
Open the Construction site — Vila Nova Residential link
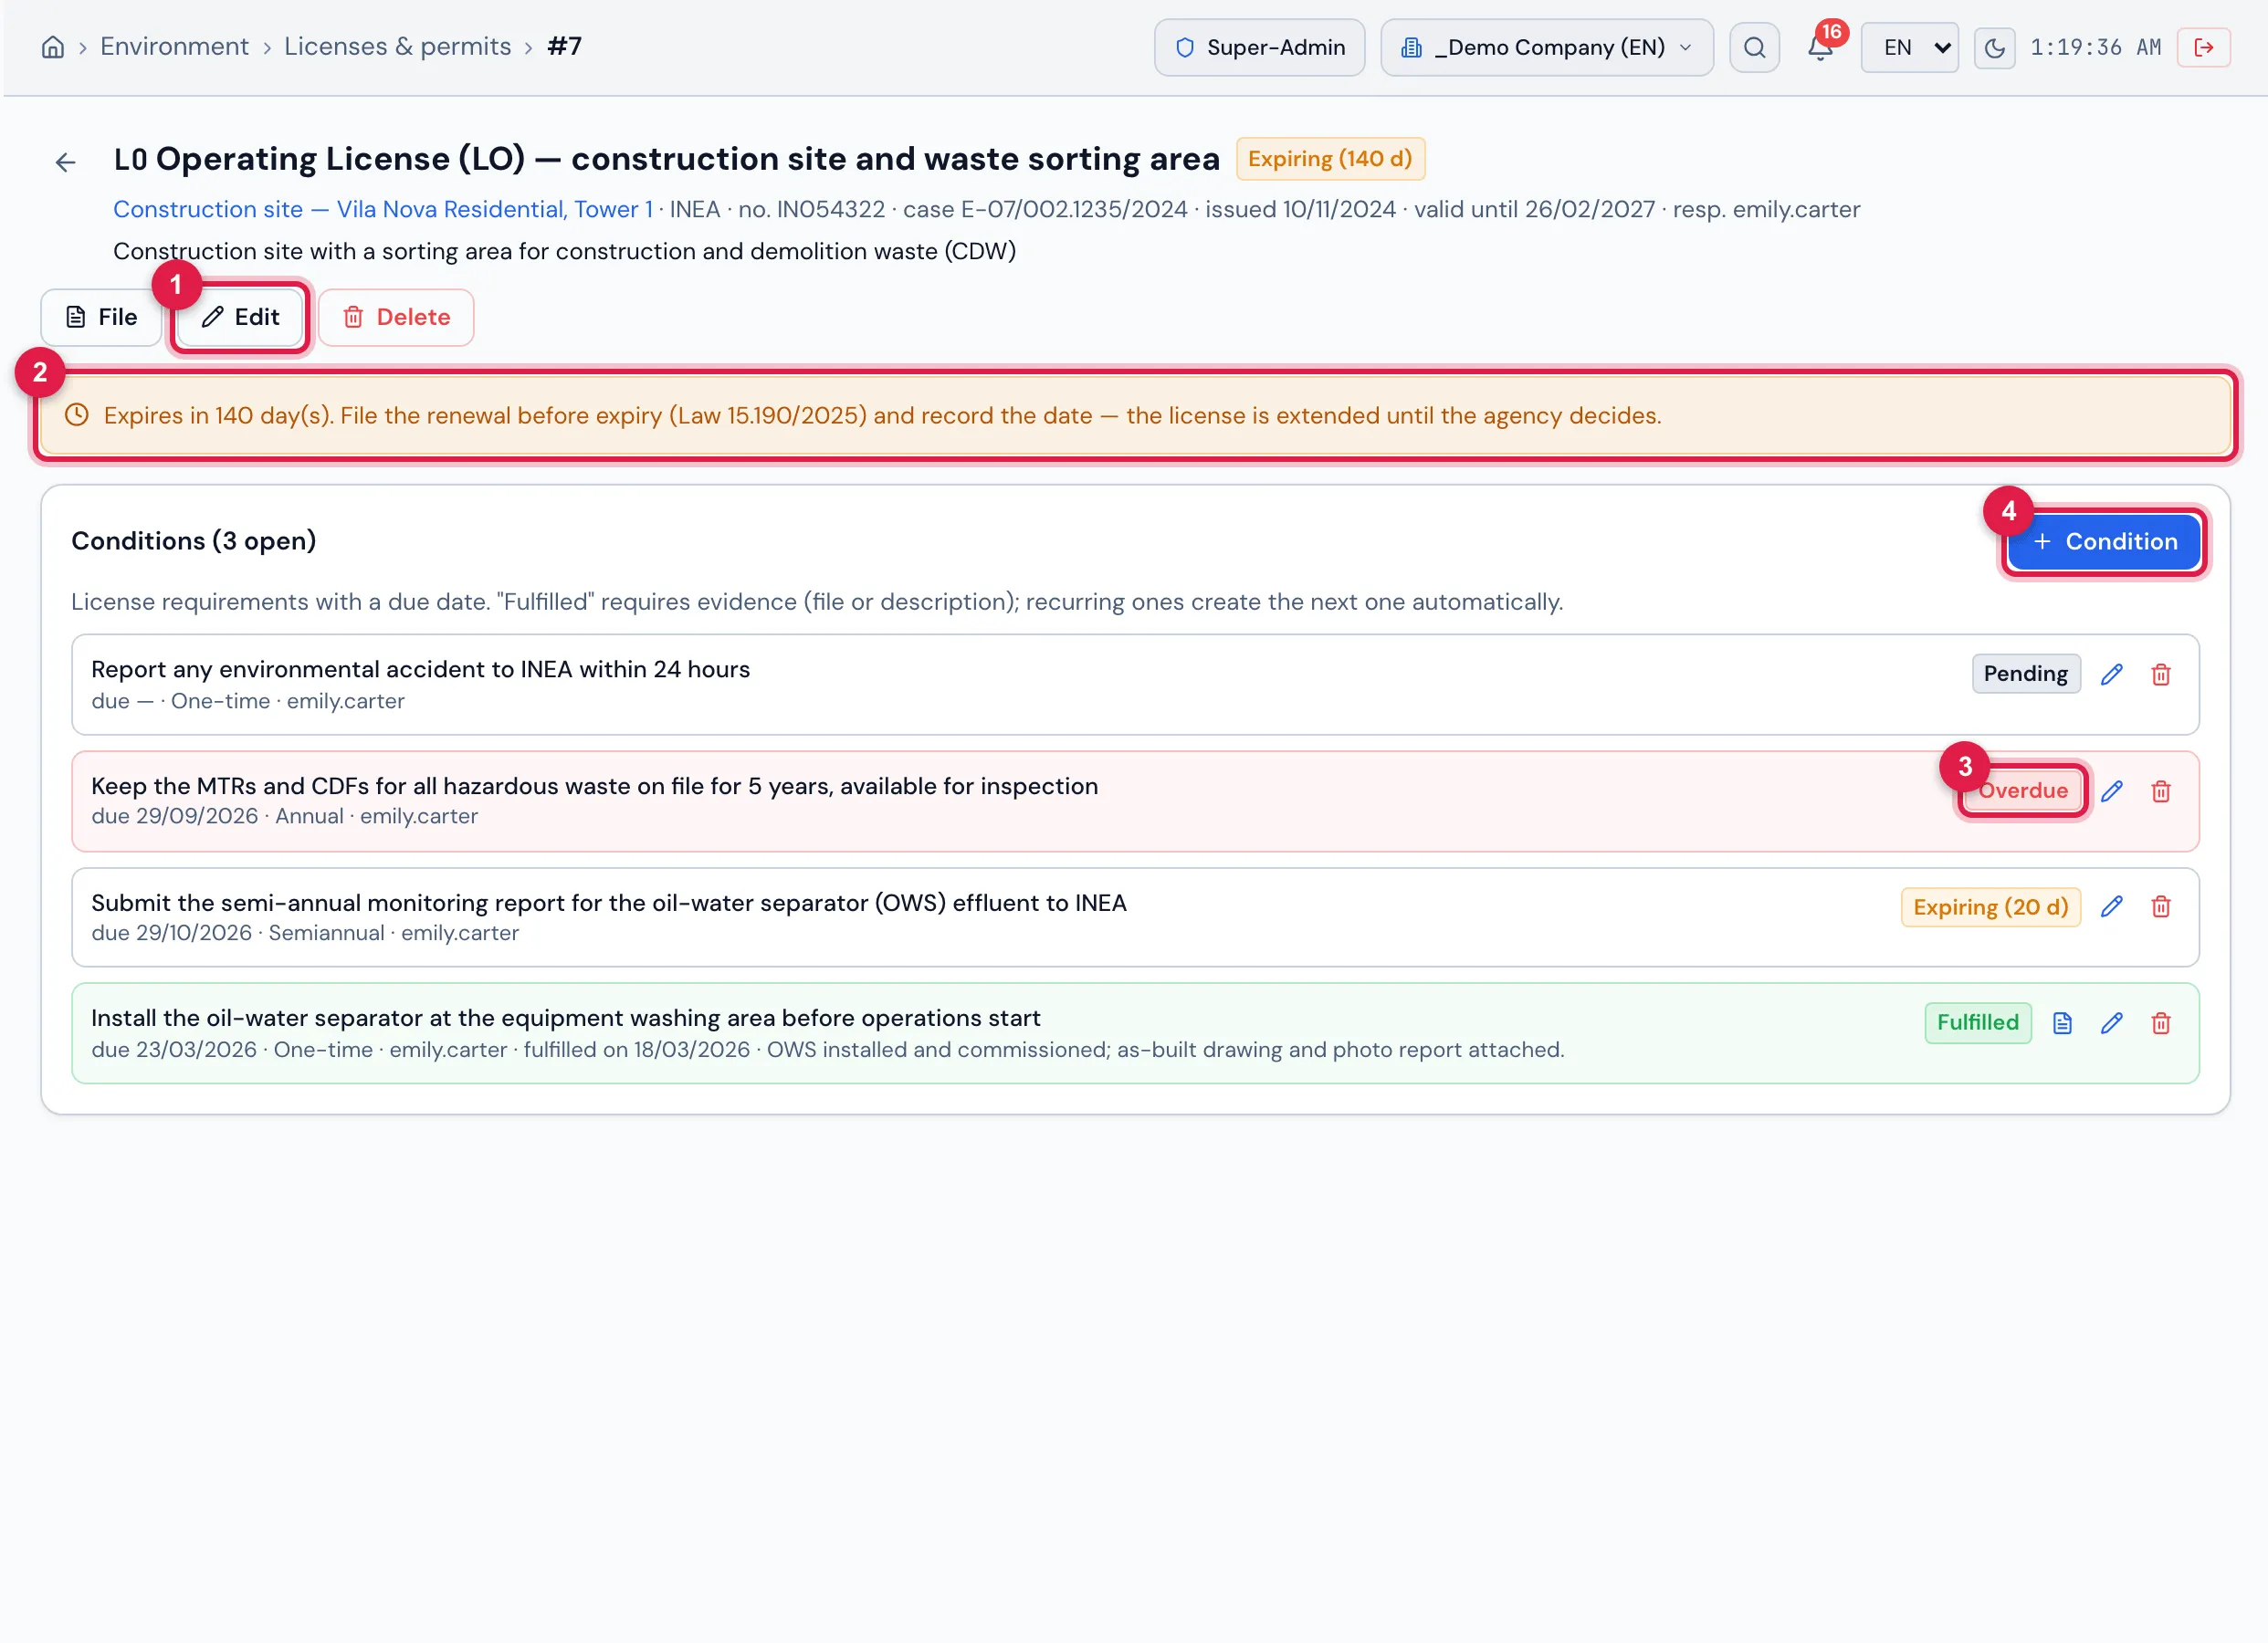click(x=383, y=209)
